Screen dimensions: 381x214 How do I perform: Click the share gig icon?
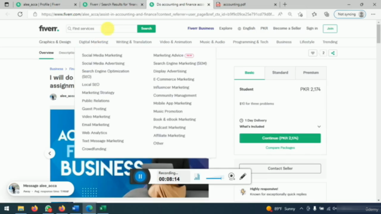(x=333, y=53)
